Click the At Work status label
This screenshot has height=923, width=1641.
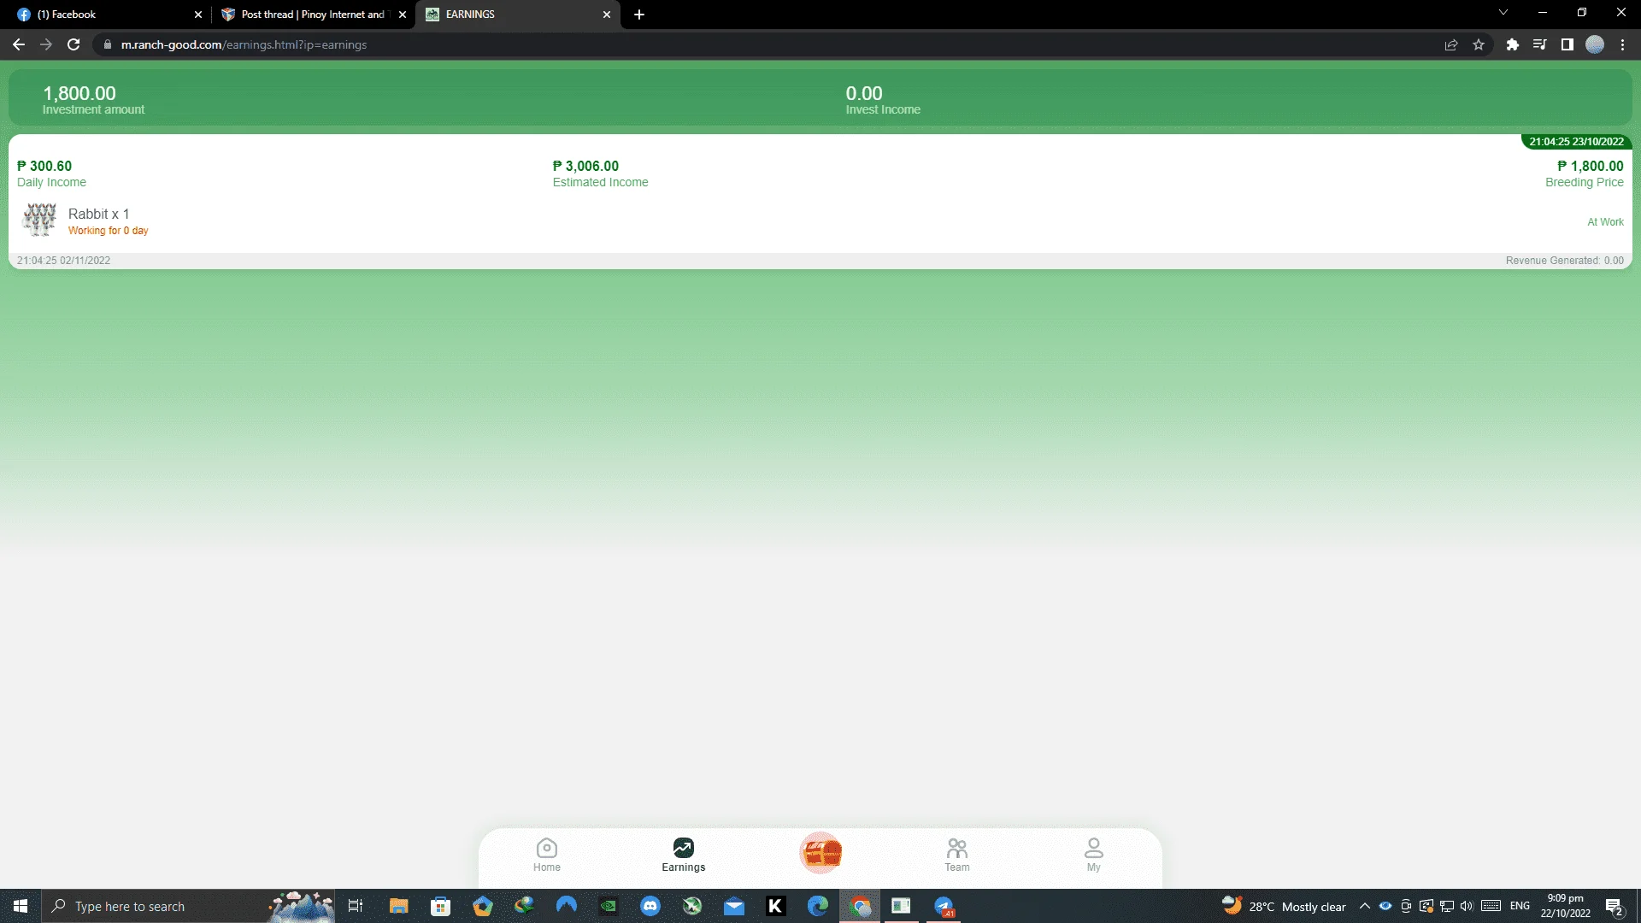(1605, 222)
